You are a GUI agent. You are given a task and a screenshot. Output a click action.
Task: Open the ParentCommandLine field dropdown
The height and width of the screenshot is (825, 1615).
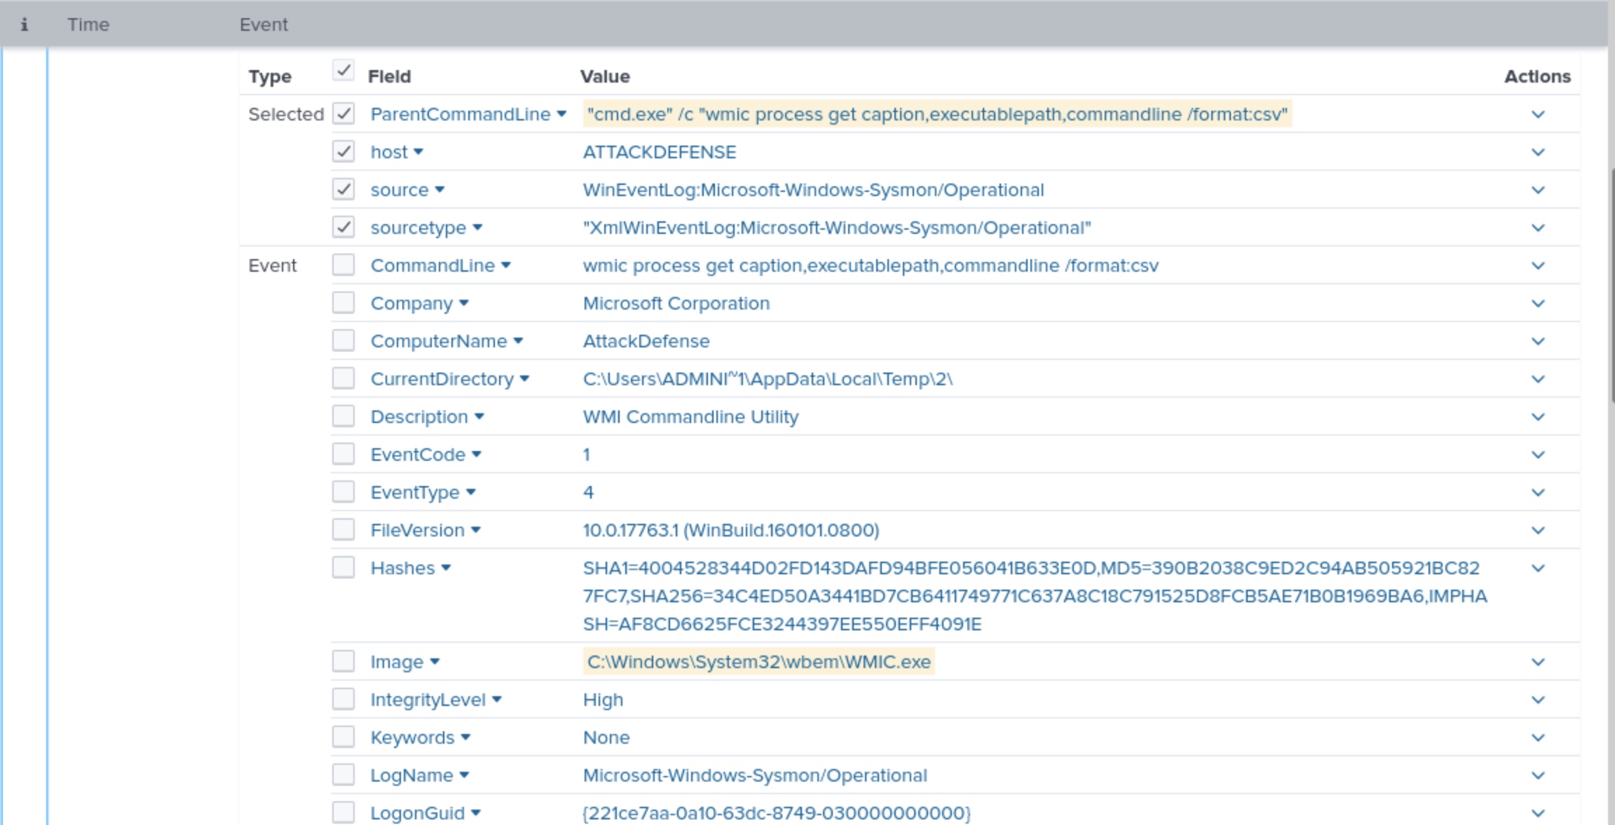561,114
